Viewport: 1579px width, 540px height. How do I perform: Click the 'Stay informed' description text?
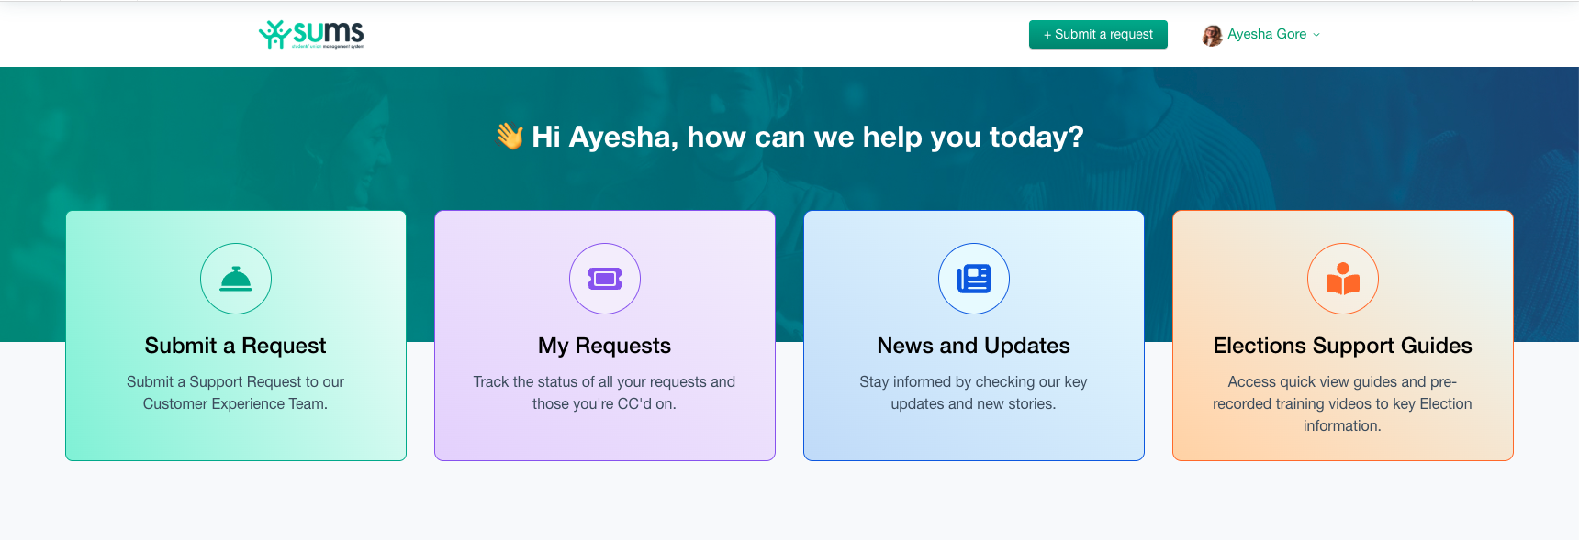coord(974,382)
